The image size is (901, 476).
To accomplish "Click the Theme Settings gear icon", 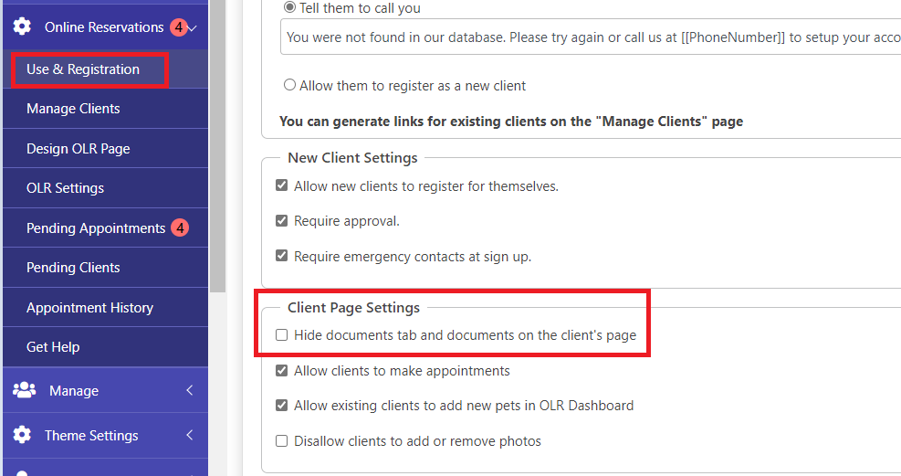I will point(22,435).
